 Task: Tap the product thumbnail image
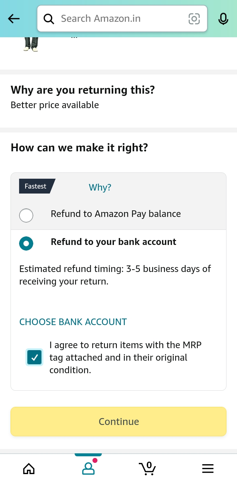[31, 44]
